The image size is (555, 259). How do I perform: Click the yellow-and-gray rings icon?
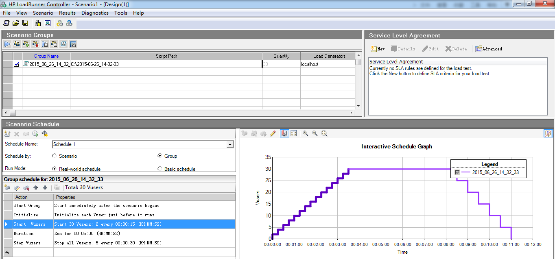pyautogui.click(x=60, y=23)
